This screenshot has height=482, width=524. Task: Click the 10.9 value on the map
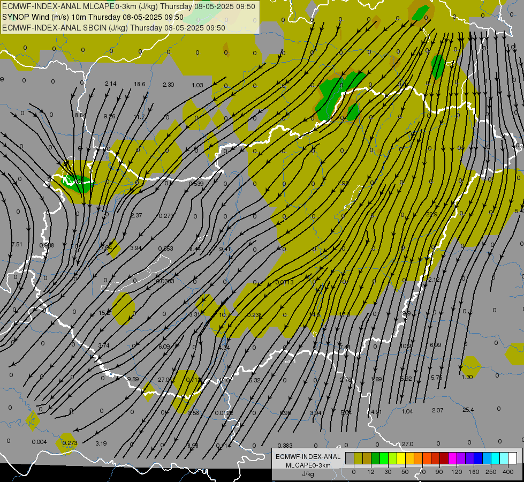point(405,345)
